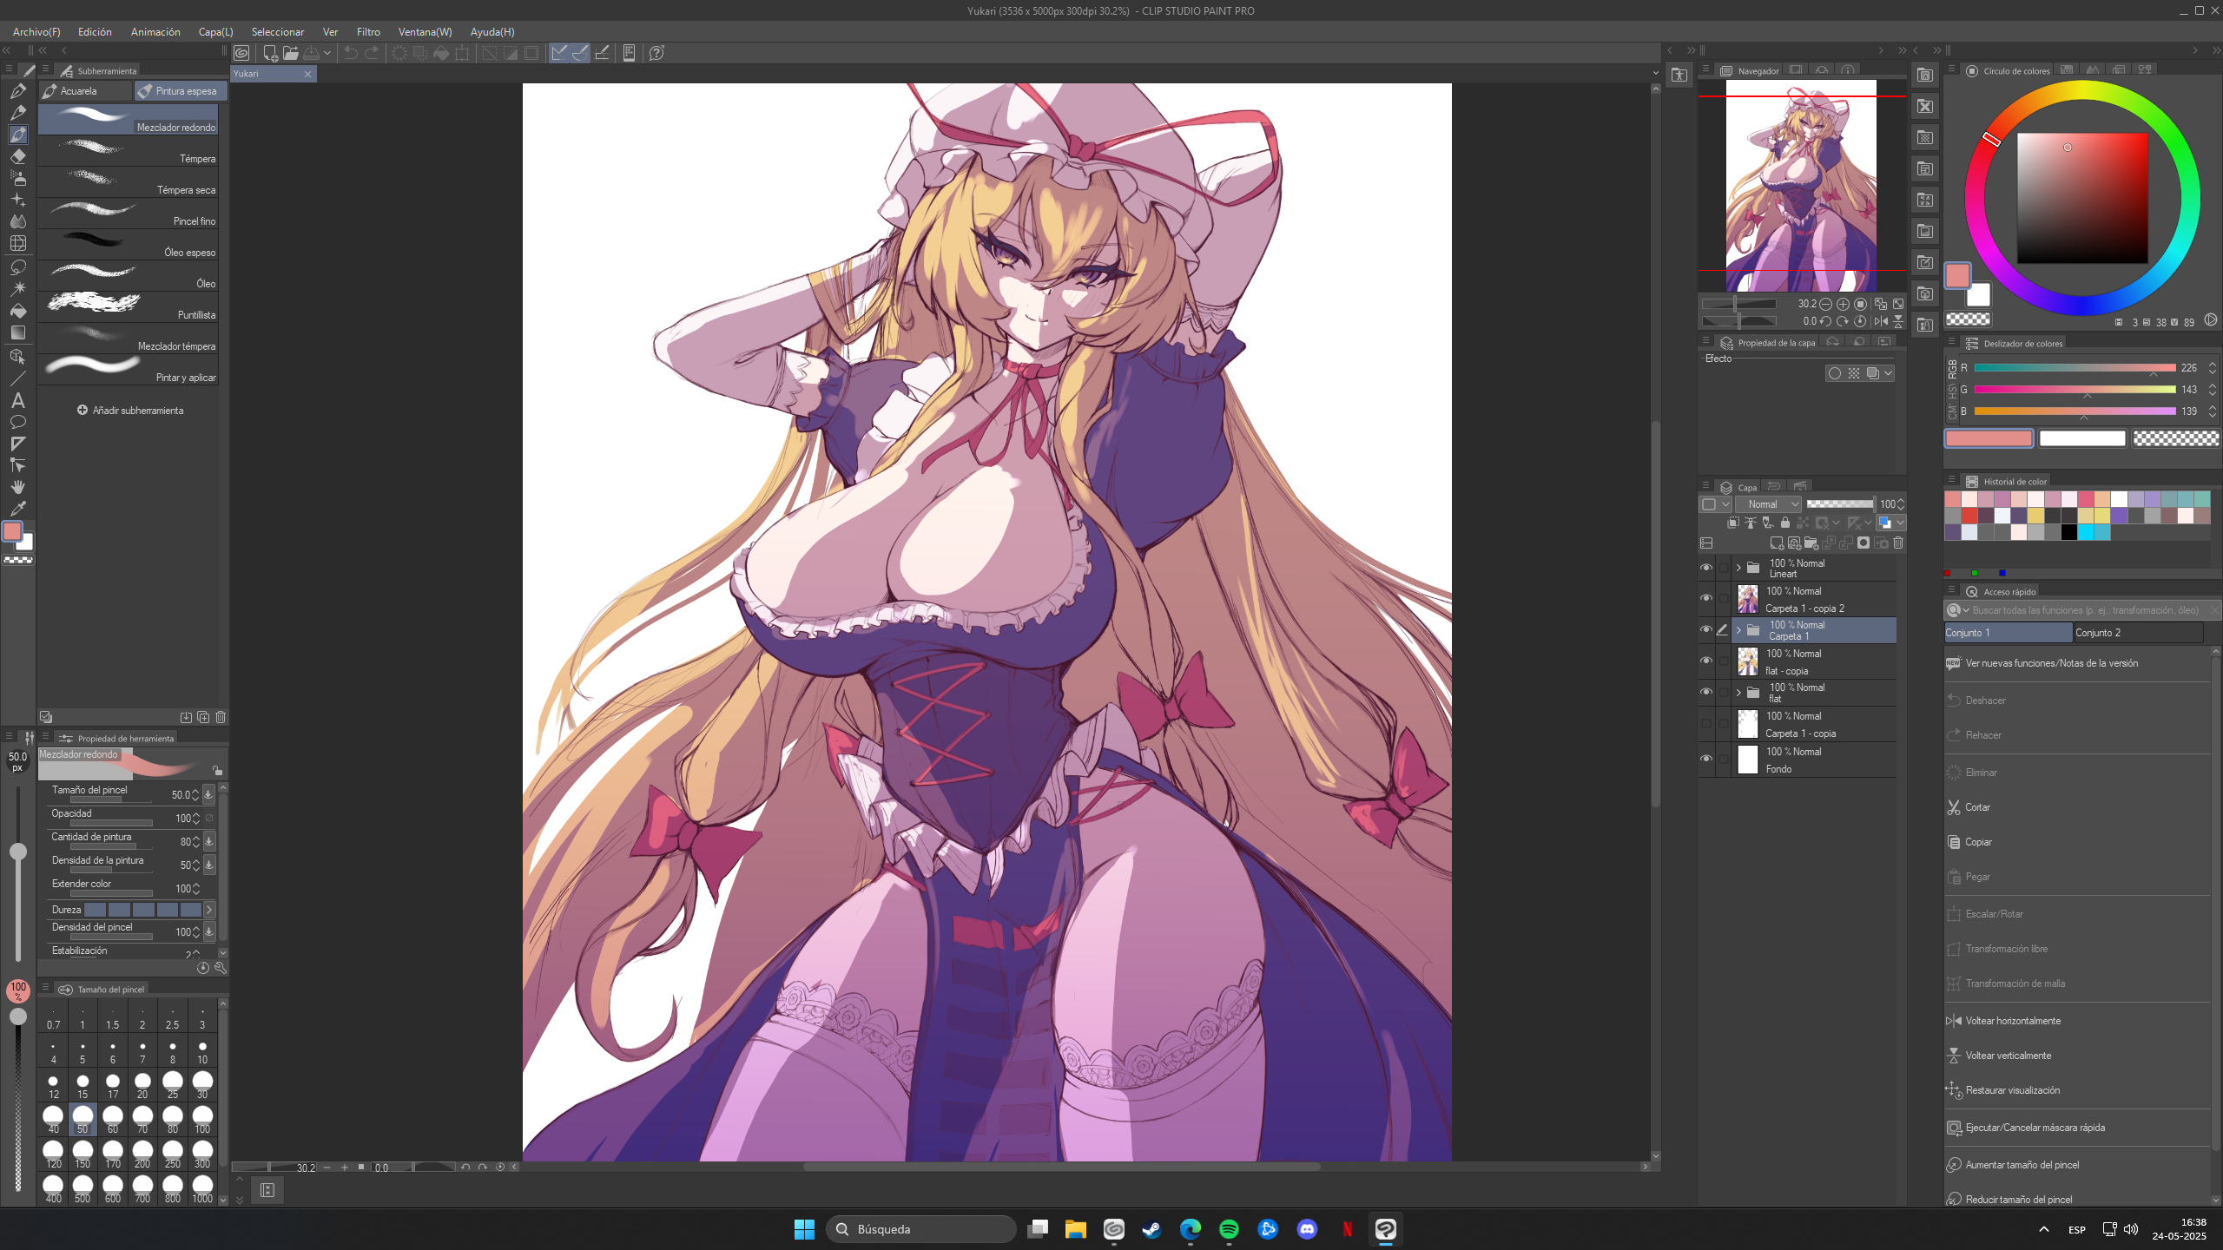Select the Eraser tool in the toolbox
This screenshot has width=2223, height=1250.
coord(18,156)
